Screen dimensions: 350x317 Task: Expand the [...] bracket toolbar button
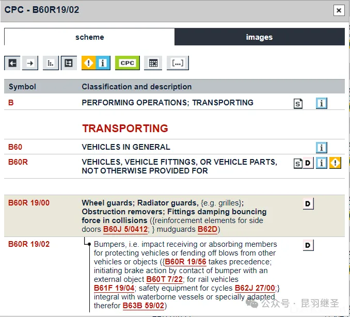178,63
